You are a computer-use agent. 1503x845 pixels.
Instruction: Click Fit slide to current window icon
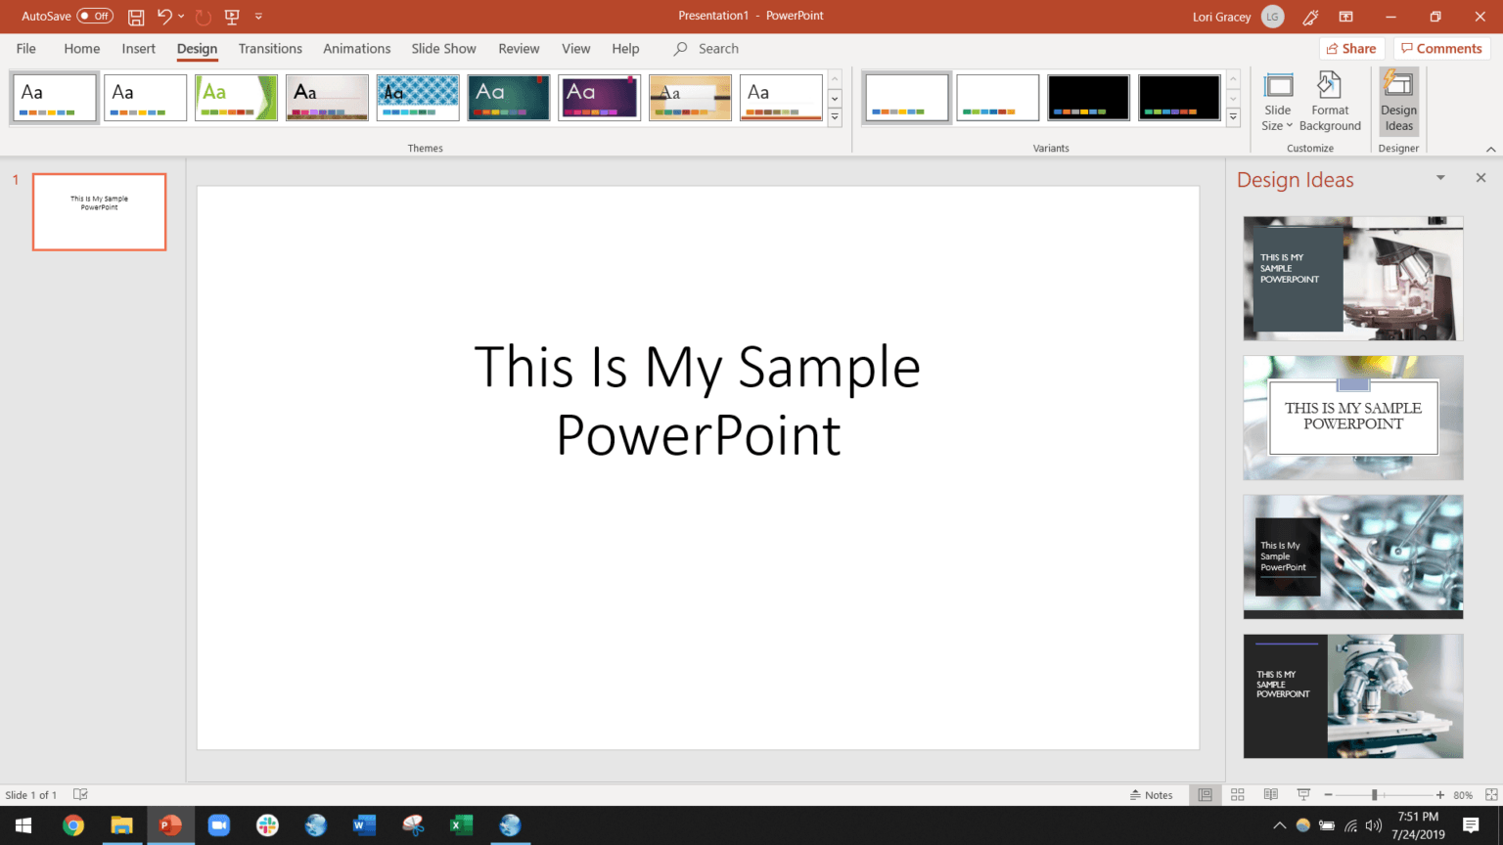[1491, 794]
